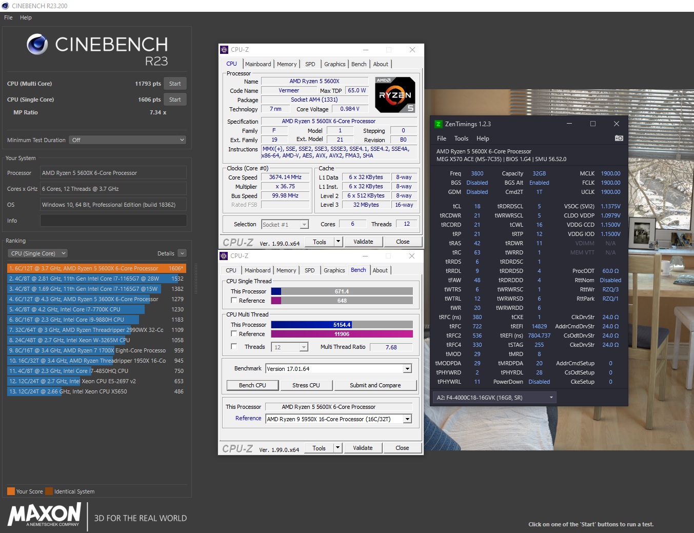
Task: Select ranking row 5 Intel Core i7-7700K
Action: click(x=96, y=309)
